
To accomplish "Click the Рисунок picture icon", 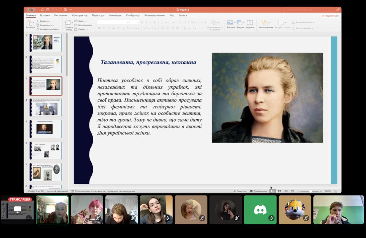I will point(230,23).
